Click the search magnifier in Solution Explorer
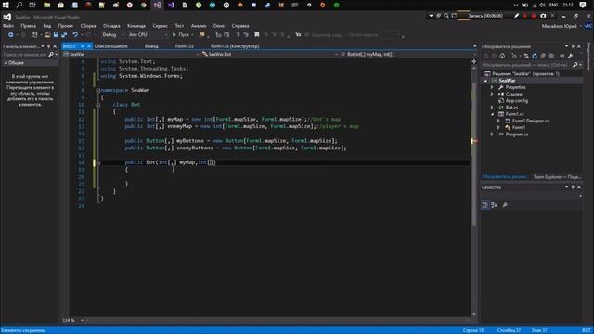 575,65
